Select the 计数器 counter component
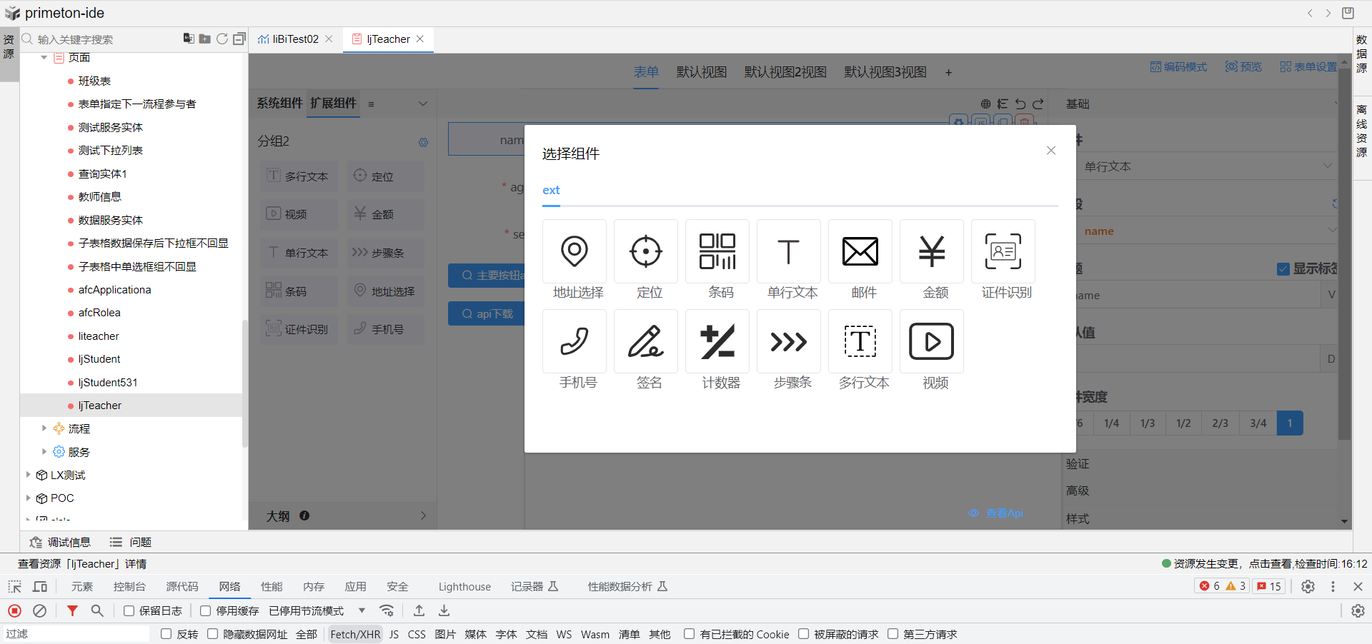Screen dimensions: 1372x644 point(717,341)
